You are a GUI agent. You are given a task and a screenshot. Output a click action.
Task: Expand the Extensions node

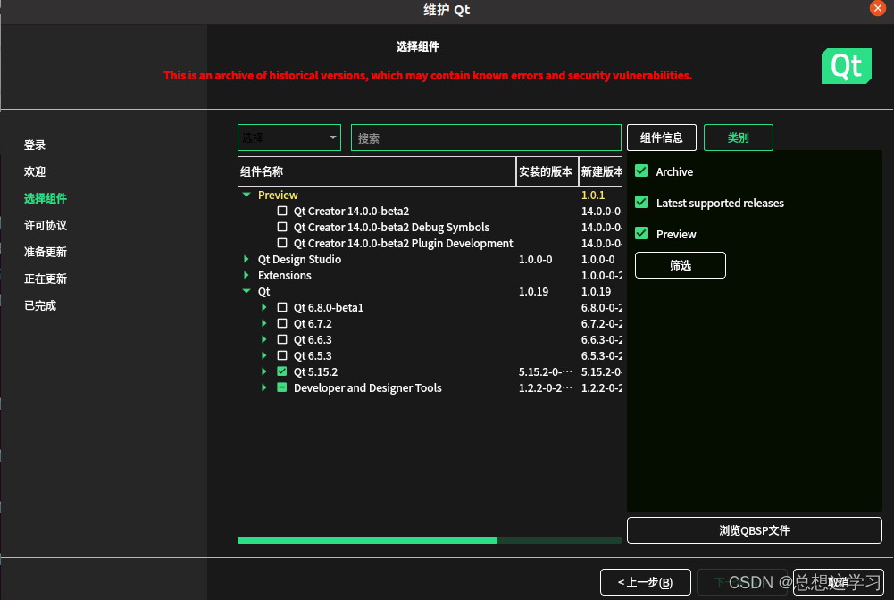point(246,275)
